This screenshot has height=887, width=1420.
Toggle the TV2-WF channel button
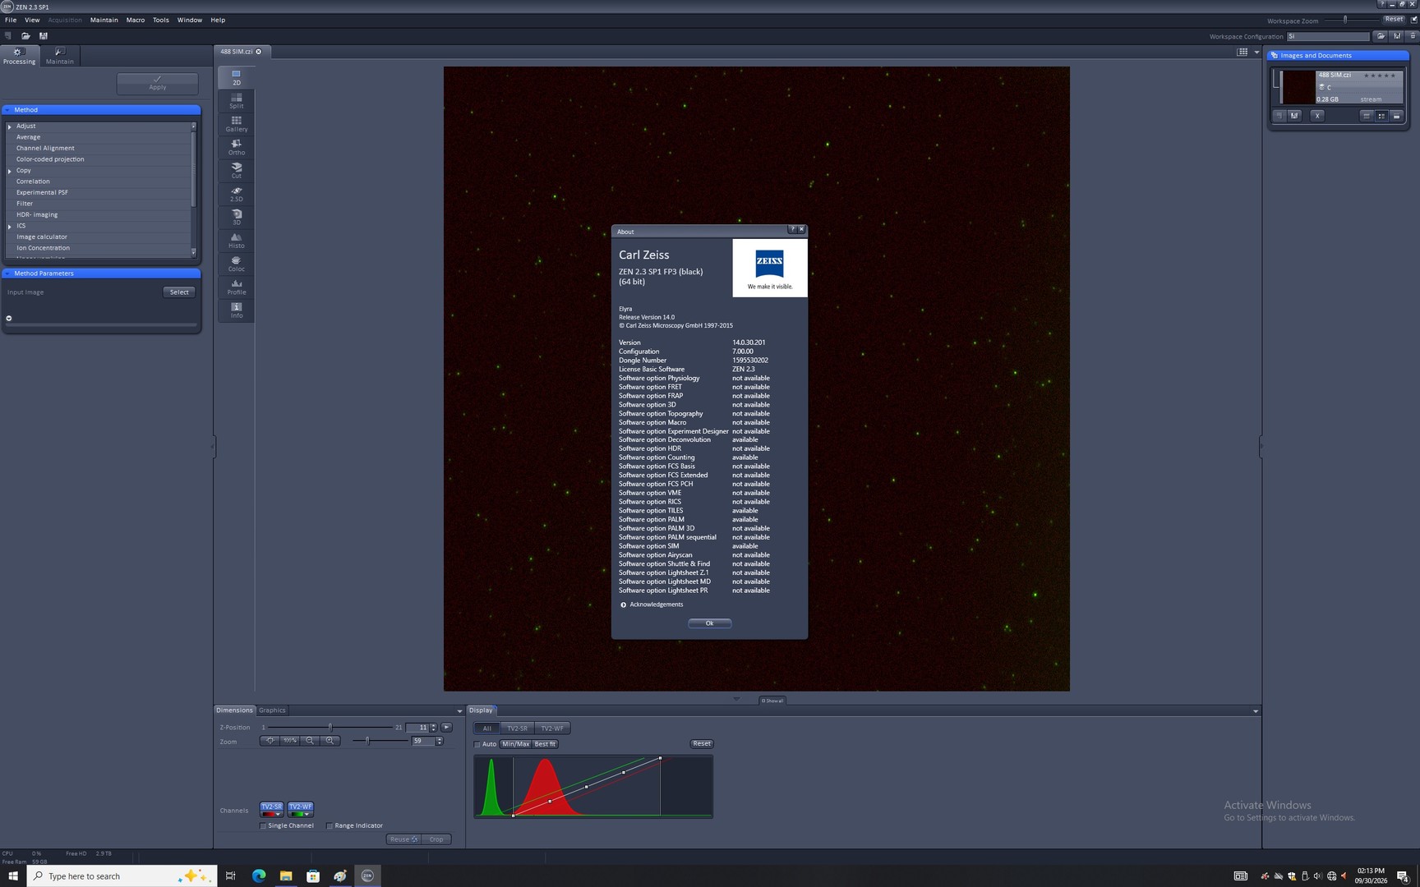pyautogui.click(x=300, y=807)
